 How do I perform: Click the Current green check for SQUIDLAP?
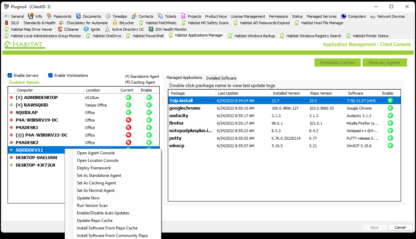pos(129,113)
